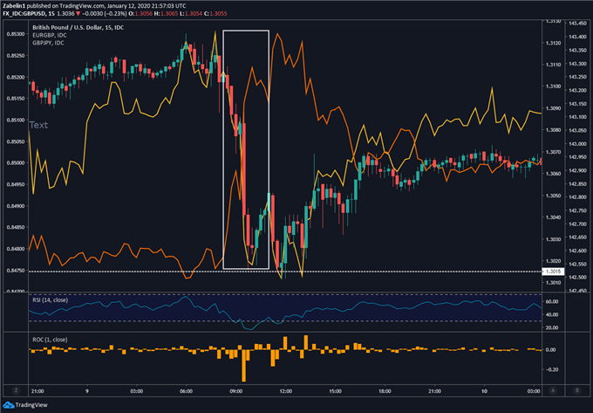Click the 15:00 time axis label
The image size is (593, 413).
pyautogui.click(x=335, y=391)
